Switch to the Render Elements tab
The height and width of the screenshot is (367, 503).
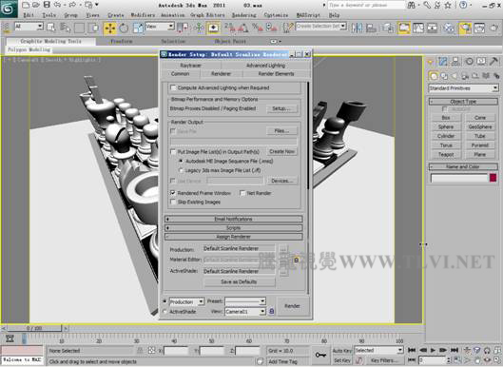(x=276, y=74)
